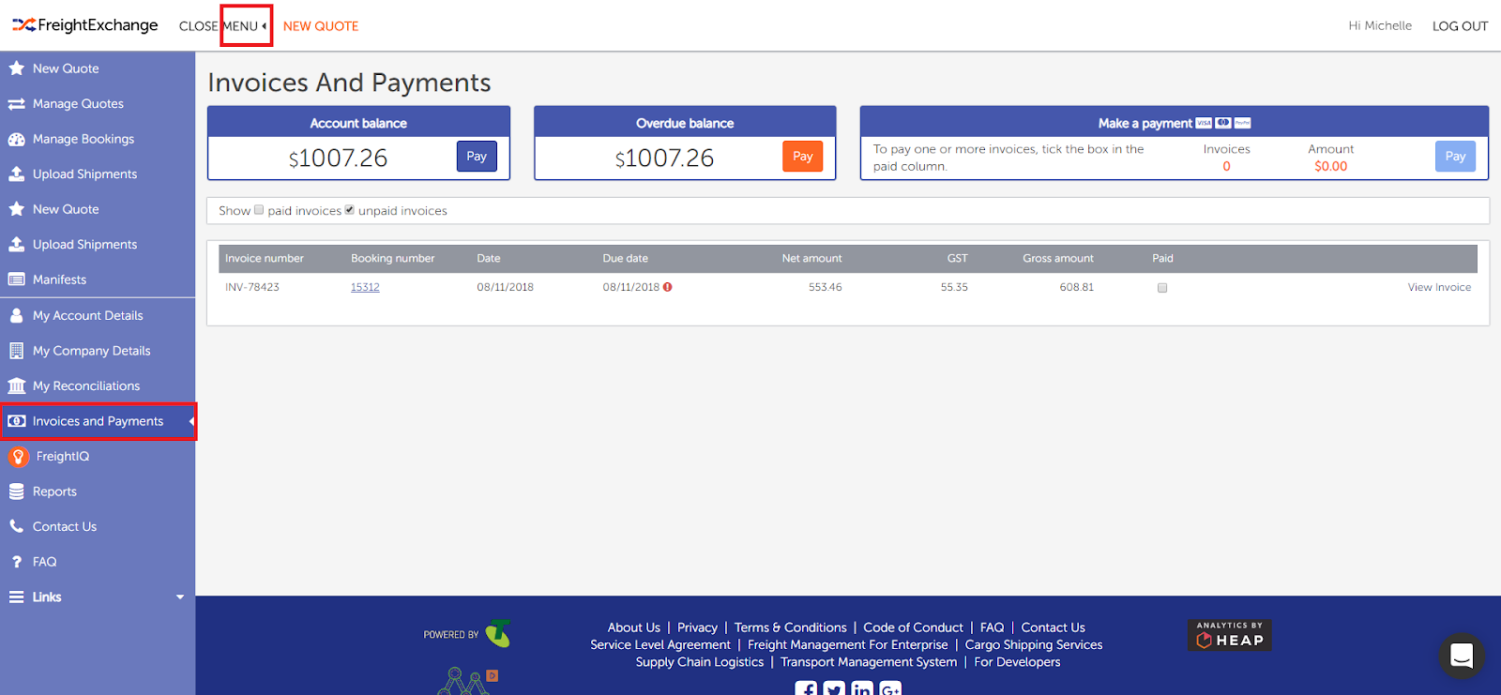
Task: Open the Code of Conduct footer link
Action: [x=913, y=627]
